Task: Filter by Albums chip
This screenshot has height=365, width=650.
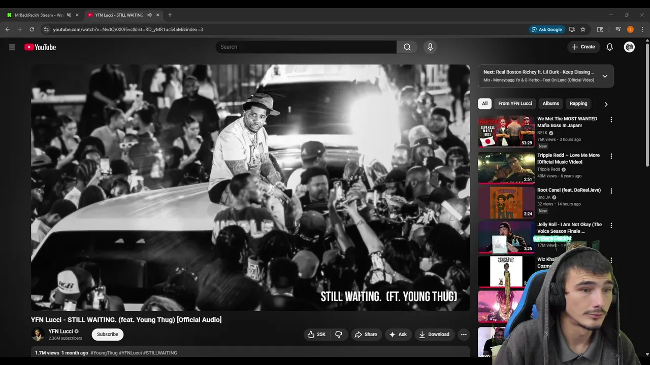Action: (550, 103)
